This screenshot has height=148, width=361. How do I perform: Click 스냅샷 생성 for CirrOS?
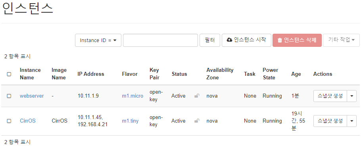[x=330, y=121]
